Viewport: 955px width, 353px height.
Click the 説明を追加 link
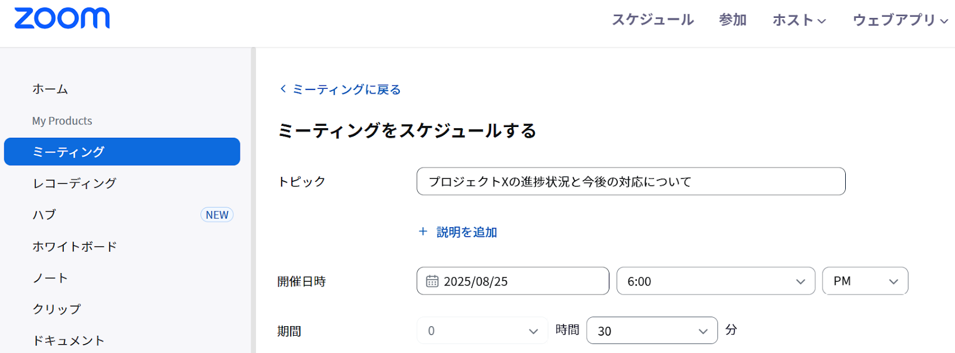click(467, 232)
